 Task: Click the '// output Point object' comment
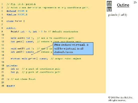tap(66, 58)
